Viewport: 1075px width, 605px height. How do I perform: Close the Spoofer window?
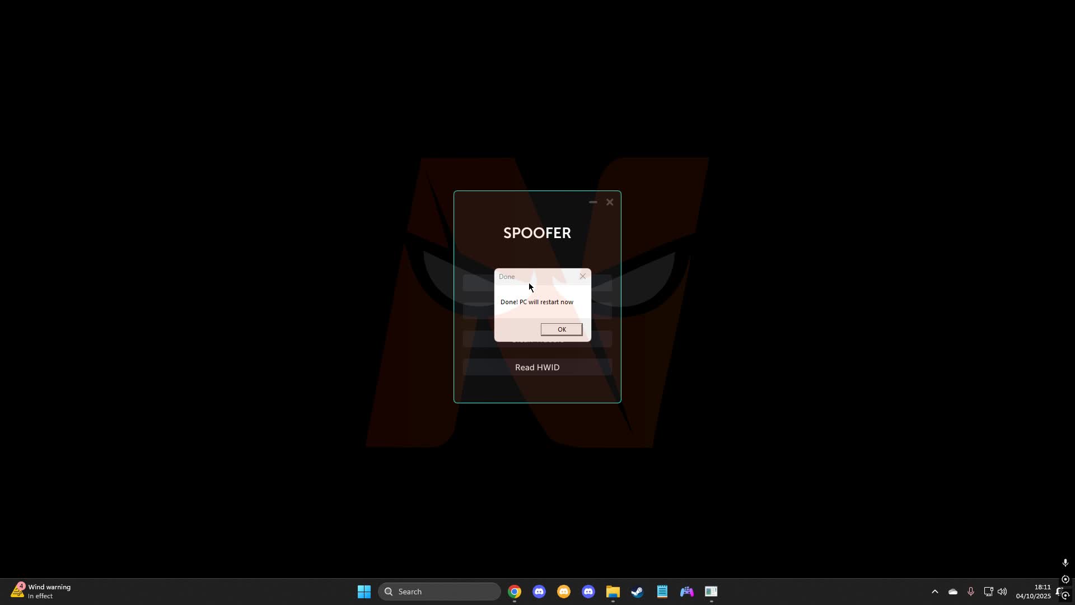pyautogui.click(x=610, y=202)
